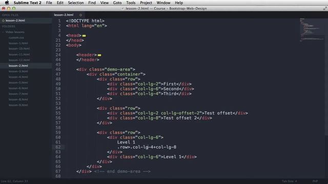Screen dimensions: 328x184
Task: Click the end demo-area comment on line 67
Action: 122,172
